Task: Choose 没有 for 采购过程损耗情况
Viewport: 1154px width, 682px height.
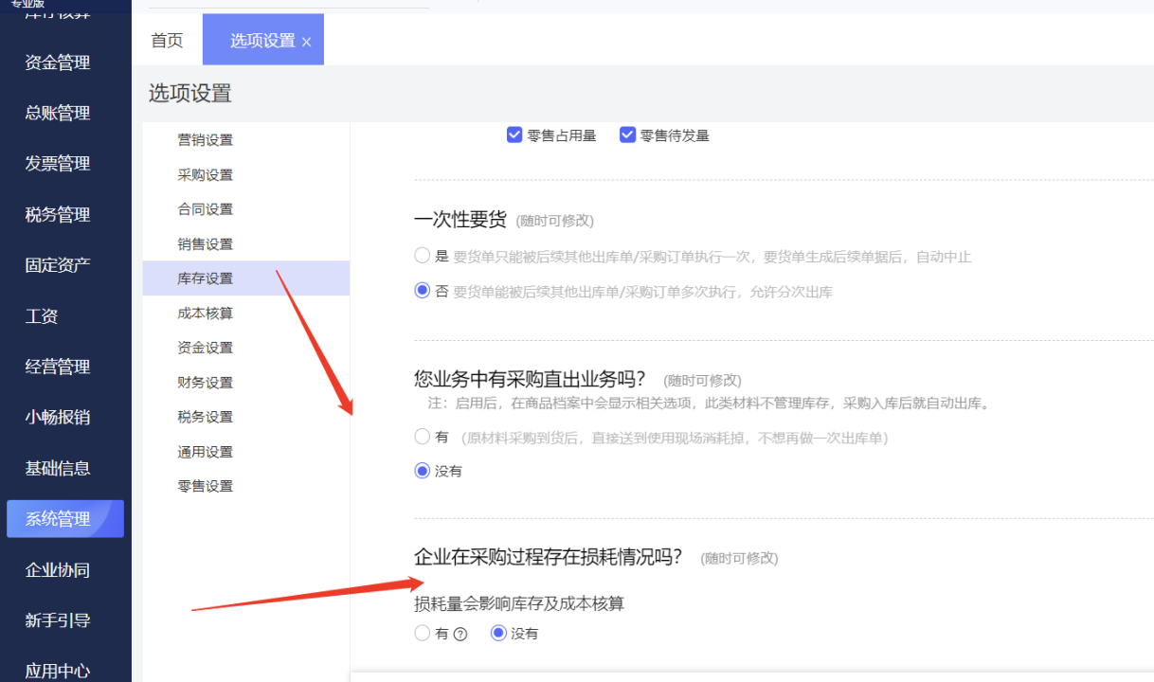Action: (x=498, y=634)
